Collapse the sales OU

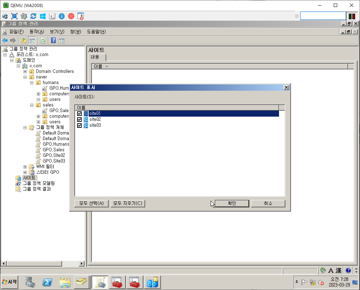click(32, 105)
